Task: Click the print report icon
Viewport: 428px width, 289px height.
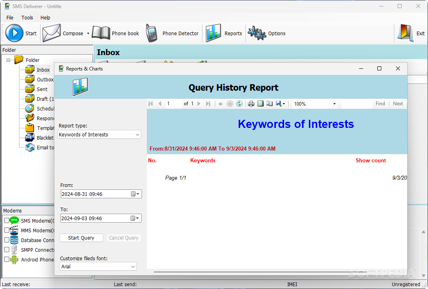Action: point(251,104)
